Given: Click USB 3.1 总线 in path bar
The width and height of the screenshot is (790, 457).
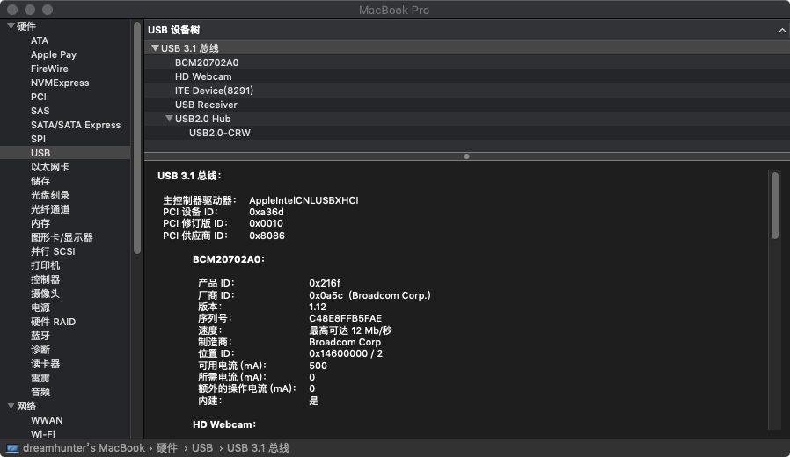Looking at the screenshot, I should click(x=258, y=448).
